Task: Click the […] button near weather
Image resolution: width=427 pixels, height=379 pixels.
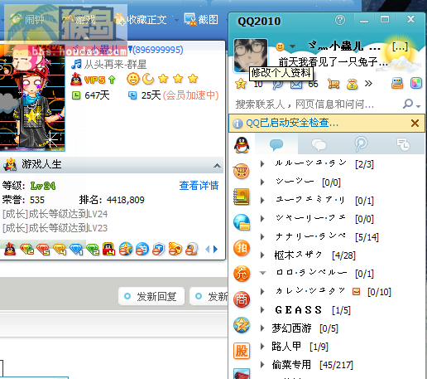Action: pos(400,46)
